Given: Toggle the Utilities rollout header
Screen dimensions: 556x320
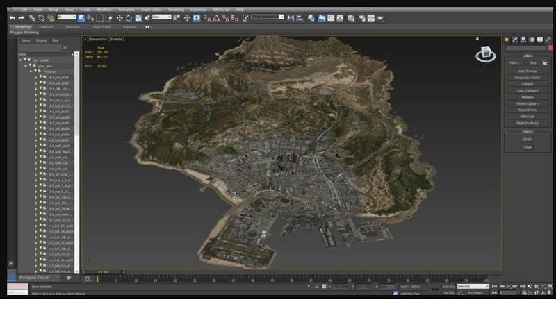Looking at the screenshot, I should coord(527,56).
